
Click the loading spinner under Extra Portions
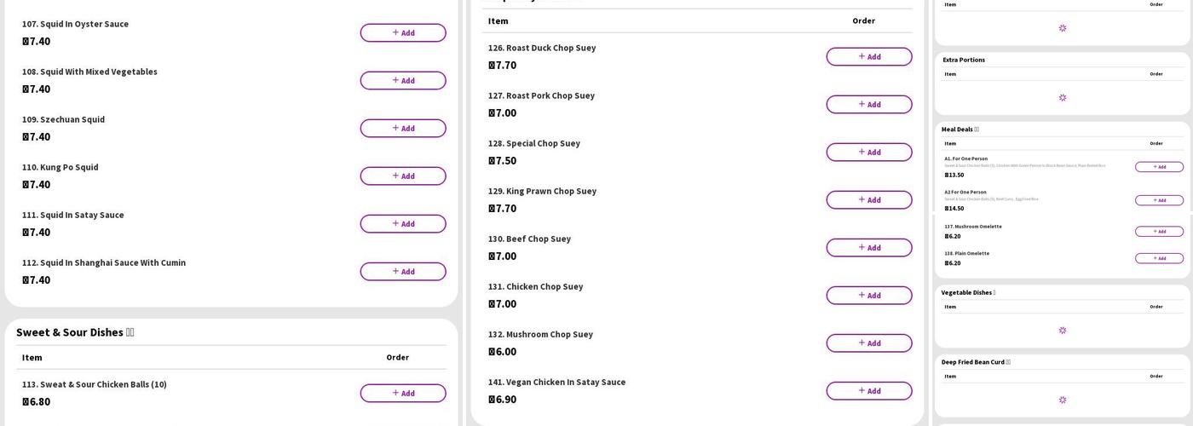[1063, 98]
